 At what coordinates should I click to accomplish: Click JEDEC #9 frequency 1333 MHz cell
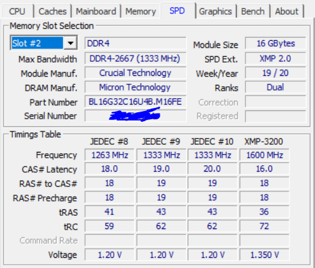pos(161,155)
